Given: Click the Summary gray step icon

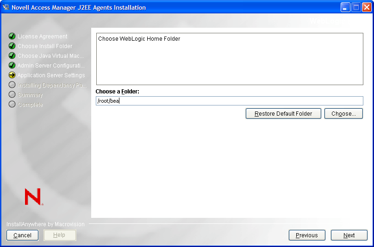Looking at the screenshot, I should 12,95.
